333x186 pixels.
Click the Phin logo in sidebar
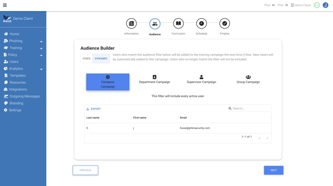tap(7, 19)
